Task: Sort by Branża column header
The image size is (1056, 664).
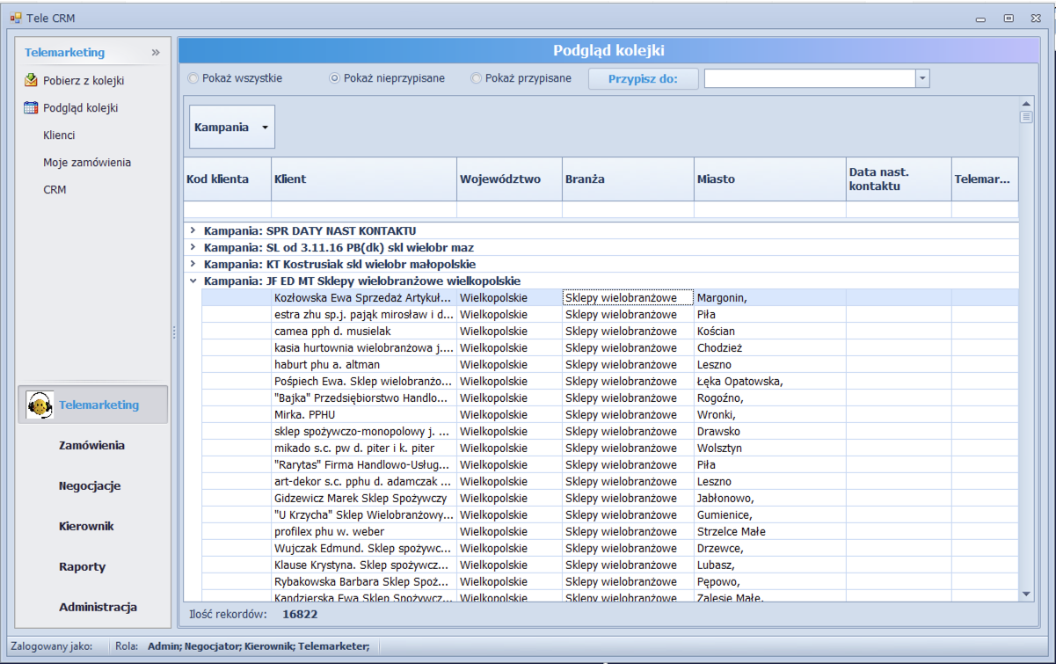Action: pyautogui.click(x=628, y=179)
